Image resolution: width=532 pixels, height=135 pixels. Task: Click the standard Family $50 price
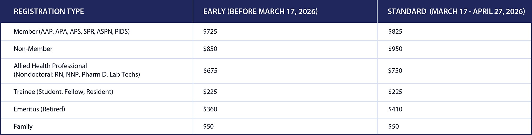pyautogui.click(x=393, y=126)
